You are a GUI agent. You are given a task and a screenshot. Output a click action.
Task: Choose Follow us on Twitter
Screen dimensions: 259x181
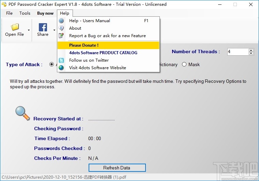108,60
